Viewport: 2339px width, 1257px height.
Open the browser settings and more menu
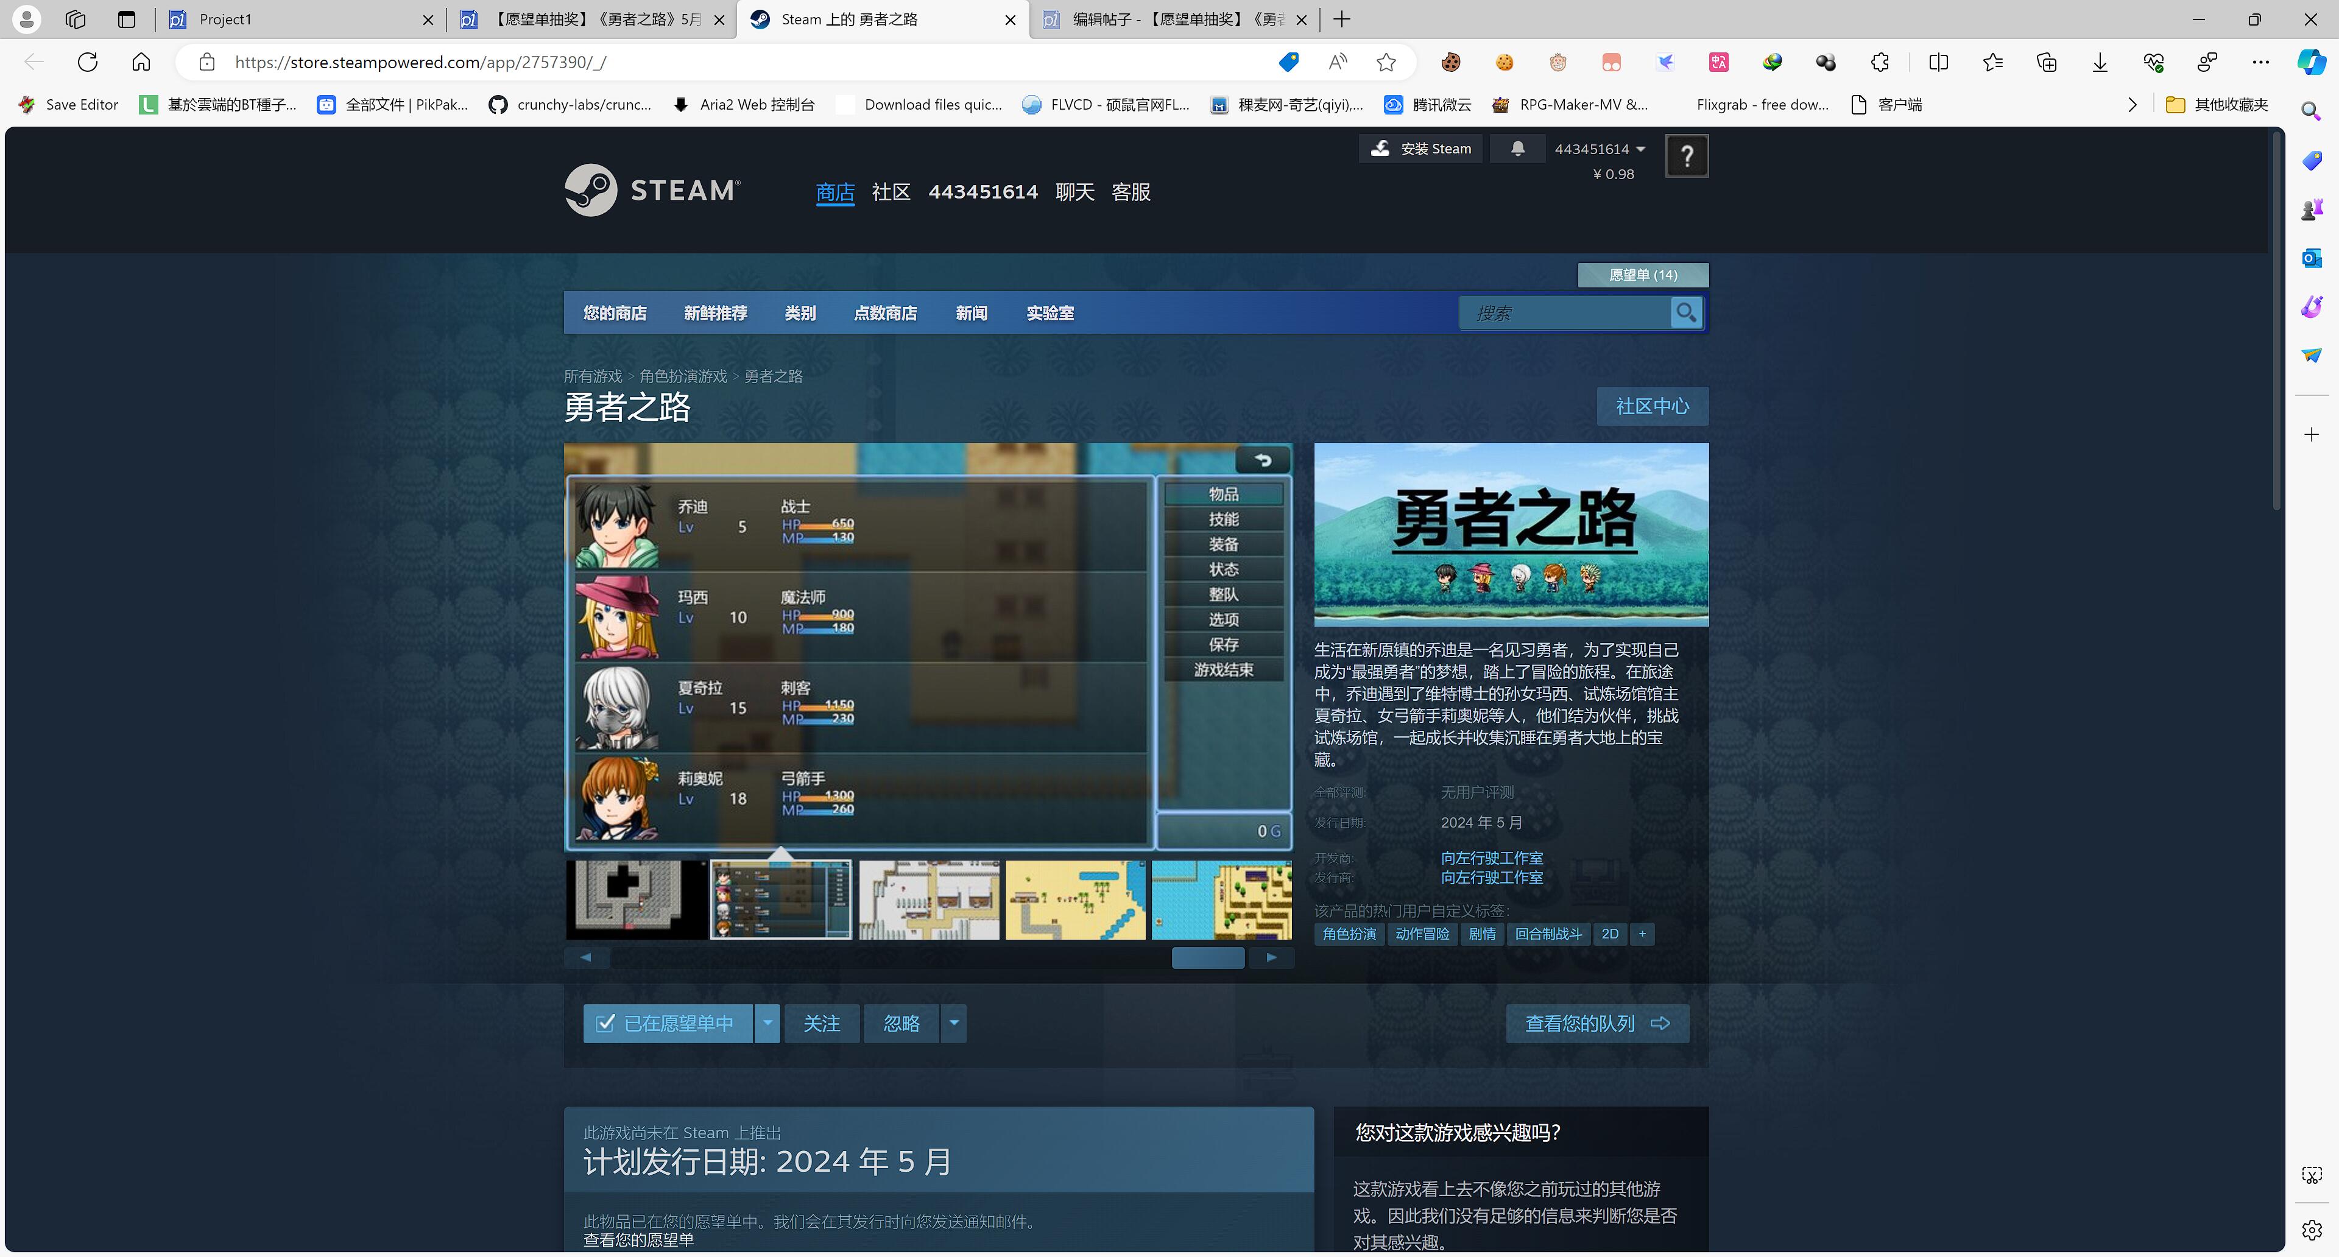[x=2261, y=62]
